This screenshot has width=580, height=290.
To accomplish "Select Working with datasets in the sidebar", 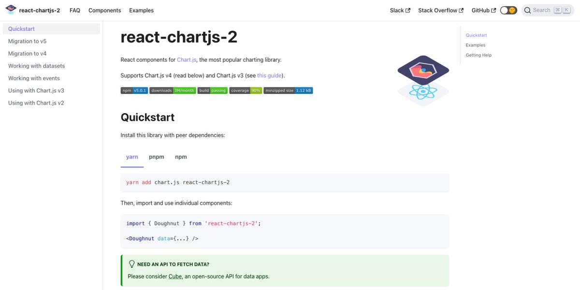I will coord(36,65).
